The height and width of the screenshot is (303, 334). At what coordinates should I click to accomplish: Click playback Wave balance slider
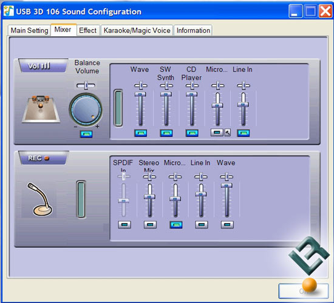[x=141, y=85]
